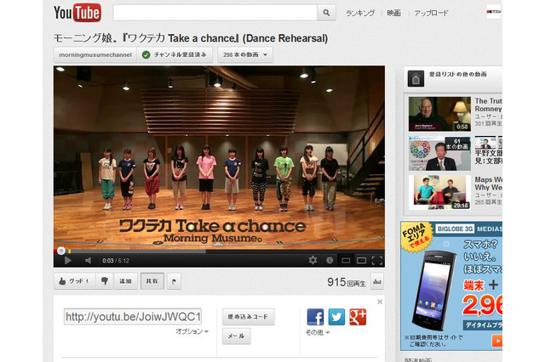Click the orange arrow button in ad
545x362 pixels.
(497, 341)
